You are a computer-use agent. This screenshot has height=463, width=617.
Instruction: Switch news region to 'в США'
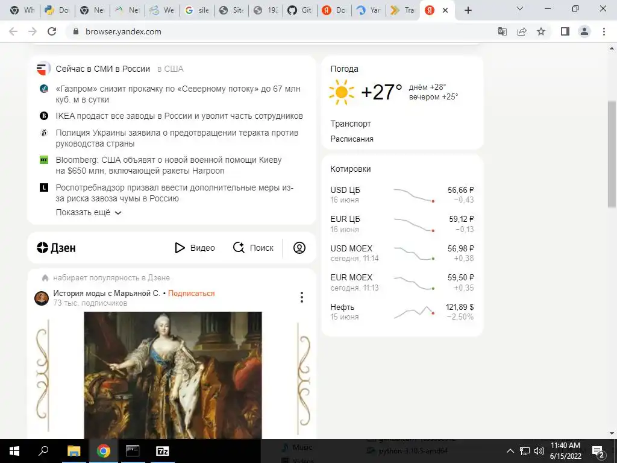[170, 69]
